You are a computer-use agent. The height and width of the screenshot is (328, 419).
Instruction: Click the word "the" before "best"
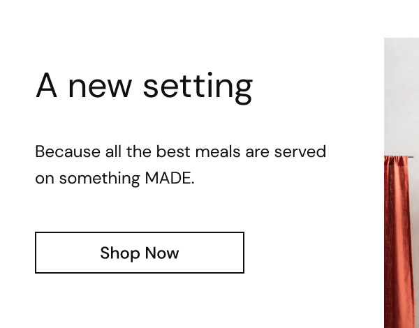pos(139,151)
